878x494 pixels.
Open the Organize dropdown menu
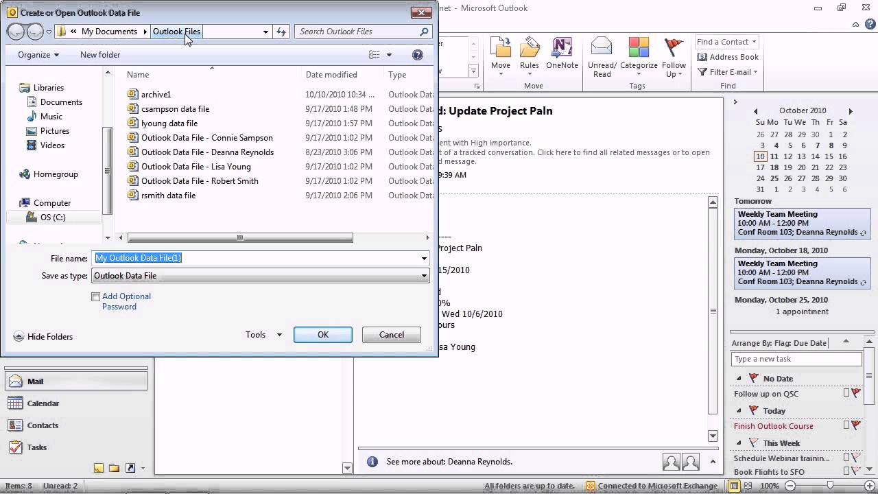(x=38, y=55)
